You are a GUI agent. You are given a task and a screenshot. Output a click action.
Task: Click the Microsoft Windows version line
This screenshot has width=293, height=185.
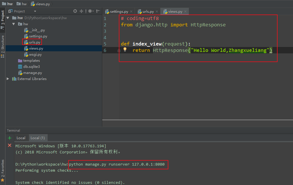coord(61,146)
